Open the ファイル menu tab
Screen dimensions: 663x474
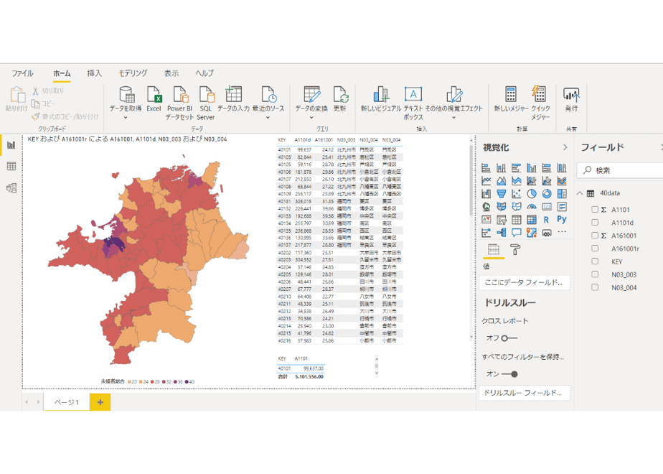point(22,73)
